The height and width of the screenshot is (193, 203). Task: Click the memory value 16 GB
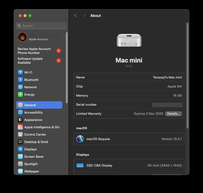(177, 96)
